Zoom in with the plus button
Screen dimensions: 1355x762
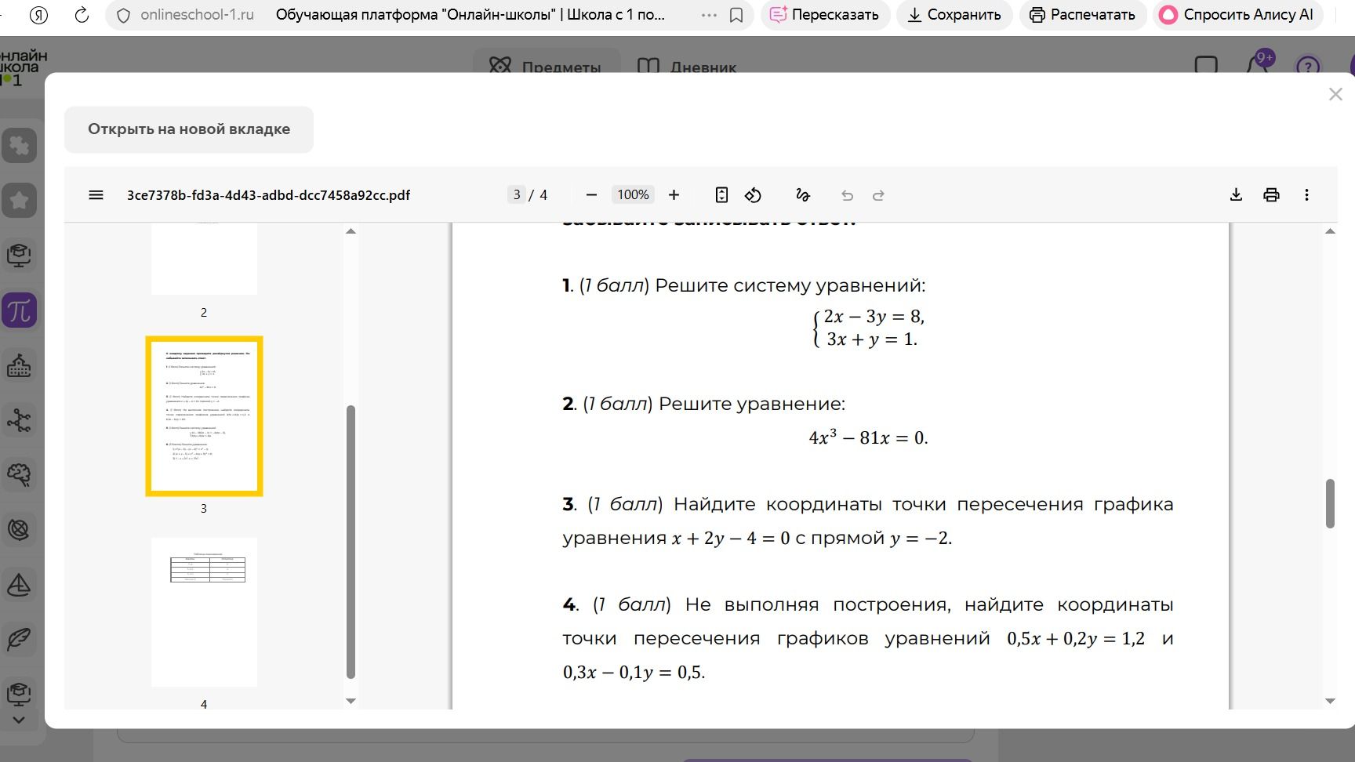click(674, 195)
